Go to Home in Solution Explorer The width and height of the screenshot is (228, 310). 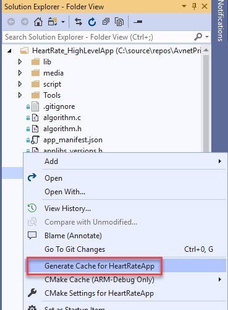point(38,22)
